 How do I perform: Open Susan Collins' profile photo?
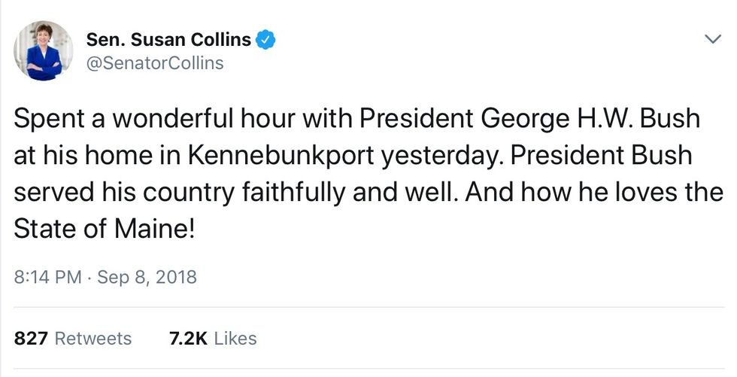(43, 51)
